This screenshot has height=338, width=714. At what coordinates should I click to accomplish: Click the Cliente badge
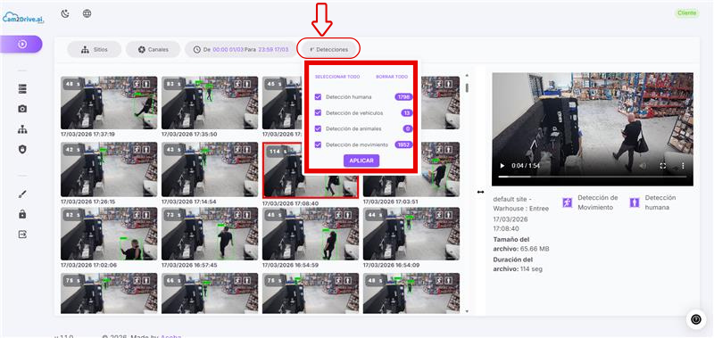[686, 13]
